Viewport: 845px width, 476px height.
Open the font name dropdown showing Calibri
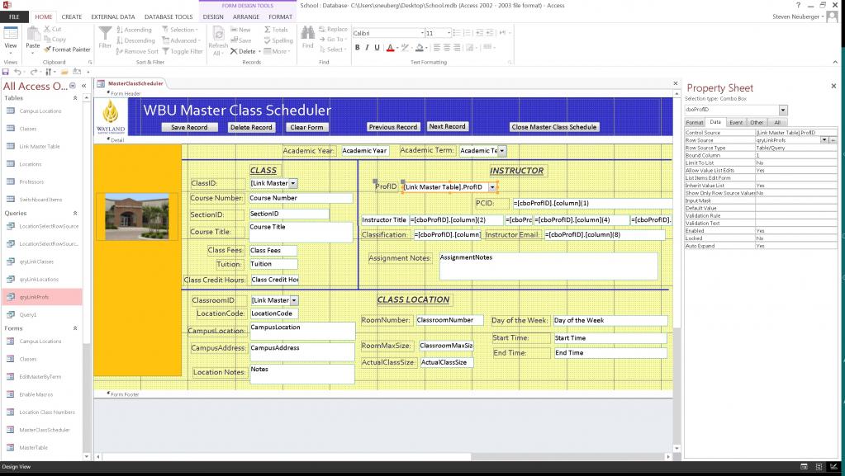pos(422,33)
